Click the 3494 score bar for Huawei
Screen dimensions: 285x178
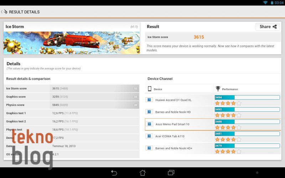click(x=247, y=97)
